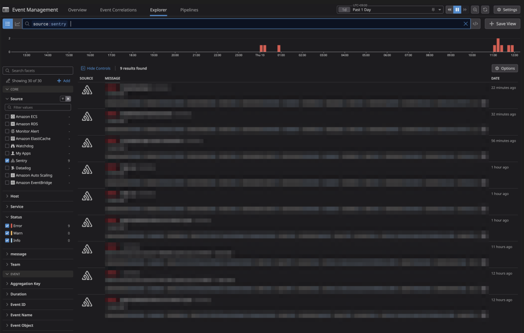Click the refresh icon in top bar
The height and width of the screenshot is (333, 524).
(x=485, y=10)
